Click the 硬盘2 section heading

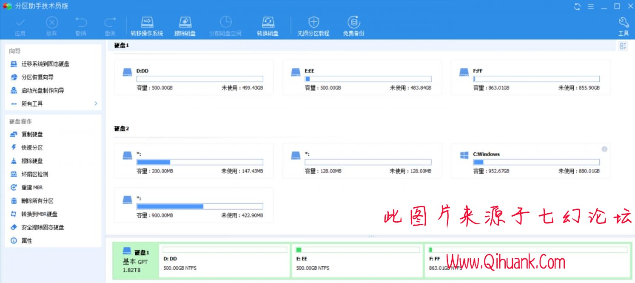tap(122, 129)
